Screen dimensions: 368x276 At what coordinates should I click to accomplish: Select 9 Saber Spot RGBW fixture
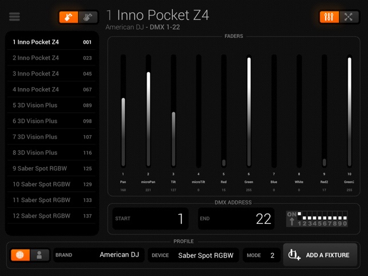[52, 168]
